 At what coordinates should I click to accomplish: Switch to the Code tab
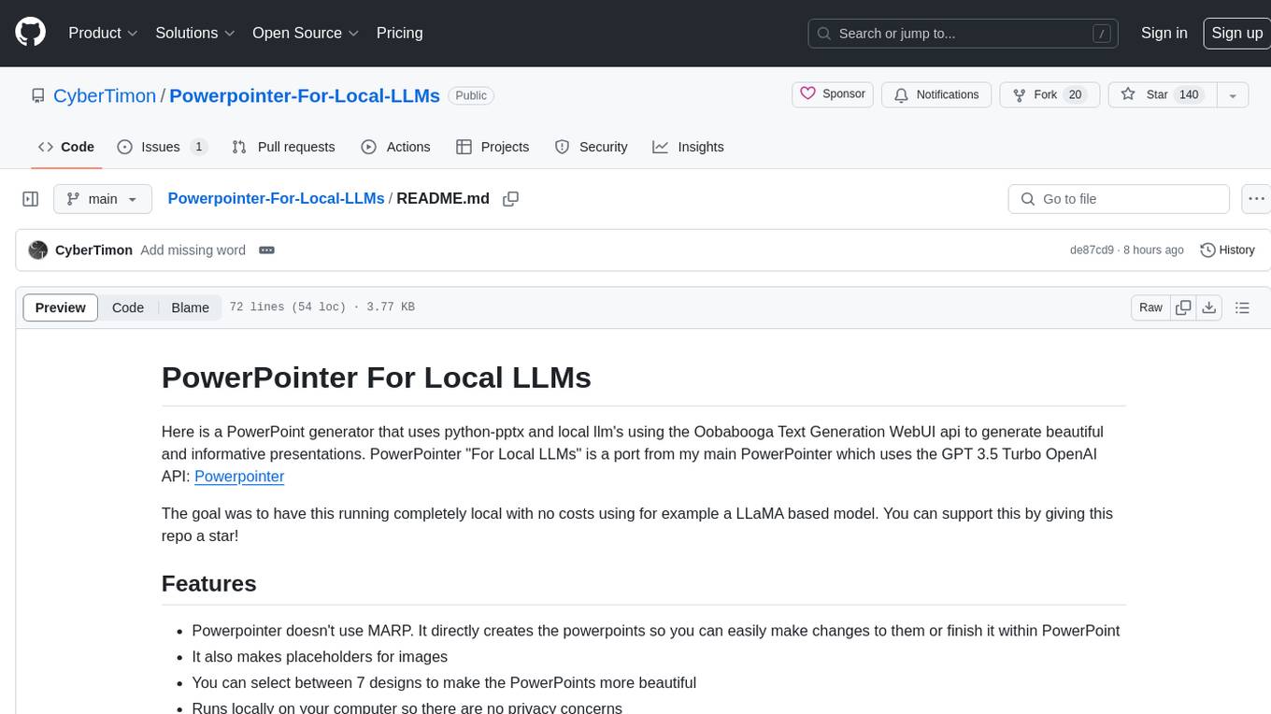pos(65,147)
